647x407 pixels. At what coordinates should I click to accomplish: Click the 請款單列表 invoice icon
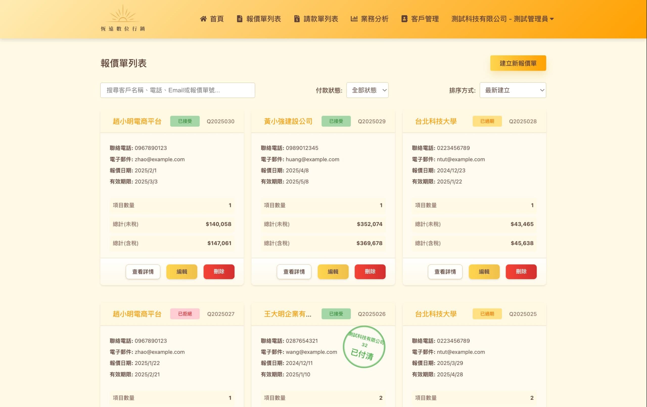tap(297, 19)
